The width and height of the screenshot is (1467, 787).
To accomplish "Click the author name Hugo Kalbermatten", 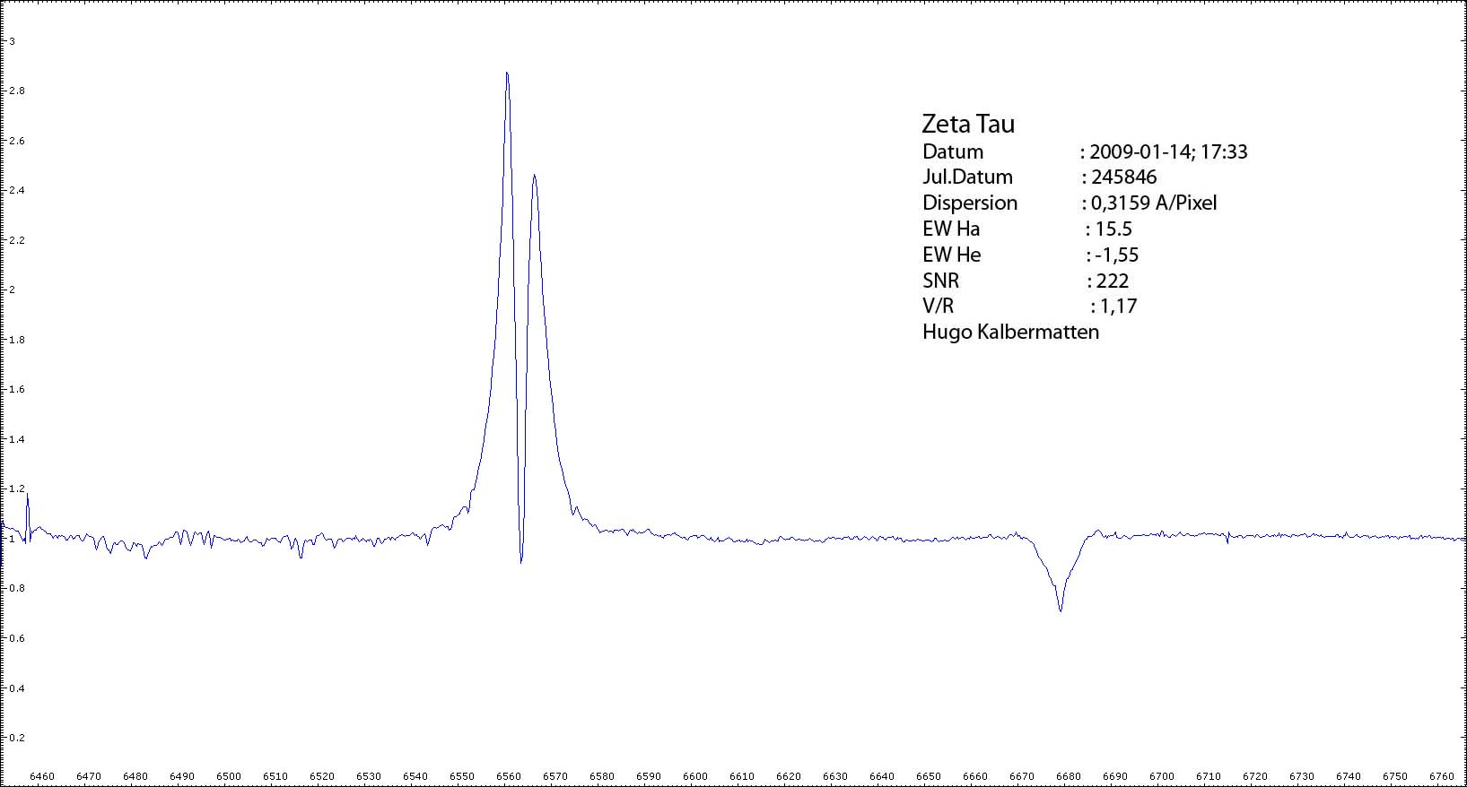I will [1010, 332].
